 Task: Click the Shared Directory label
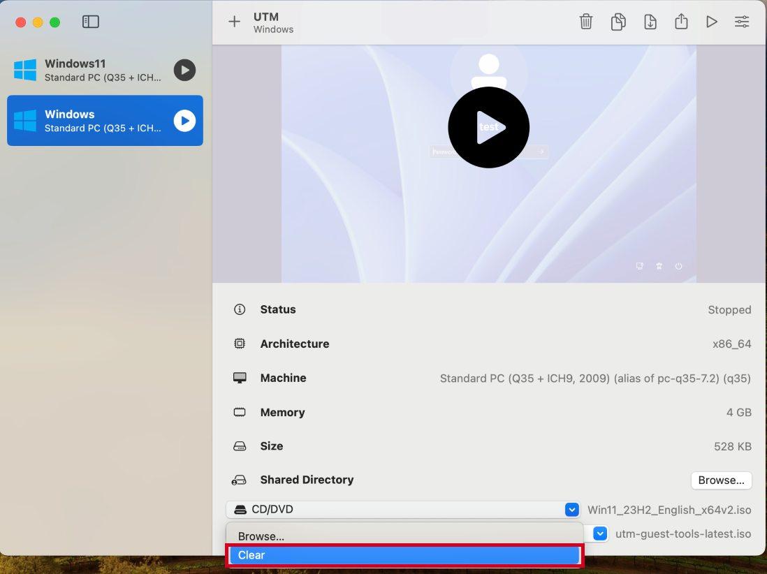pyautogui.click(x=307, y=480)
